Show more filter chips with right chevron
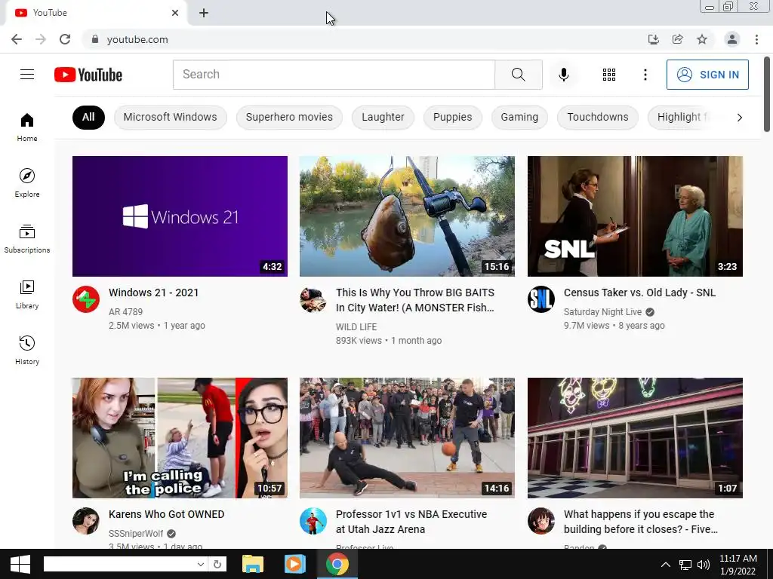The image size is (773, 579). click(739, 117)
